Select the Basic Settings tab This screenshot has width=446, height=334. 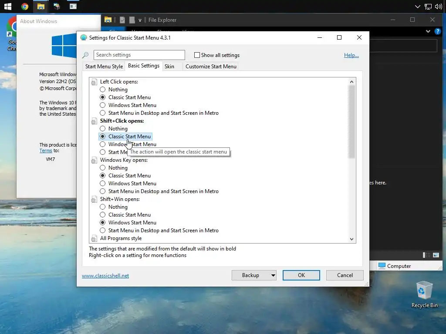(x=144, y=66)
